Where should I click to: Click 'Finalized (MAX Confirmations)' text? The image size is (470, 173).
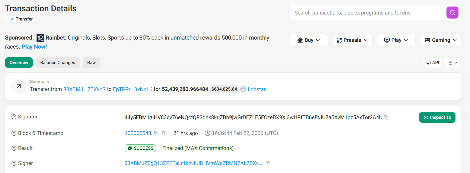tap(198, 148)
